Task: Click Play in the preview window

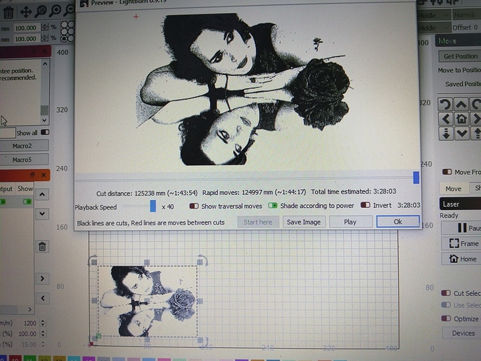Action: point(350,222)
